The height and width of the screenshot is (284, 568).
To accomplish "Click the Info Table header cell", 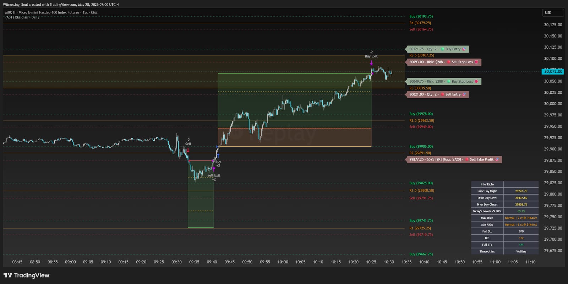I will pos(487,184).
